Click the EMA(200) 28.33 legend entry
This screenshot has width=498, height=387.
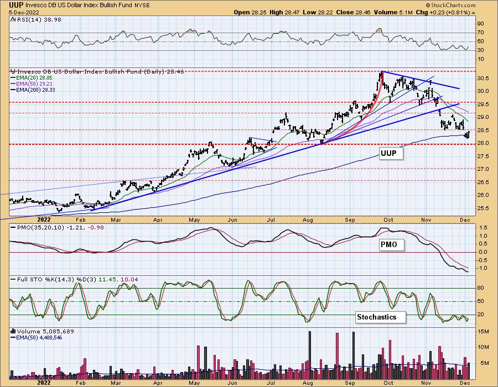(33, 90)
